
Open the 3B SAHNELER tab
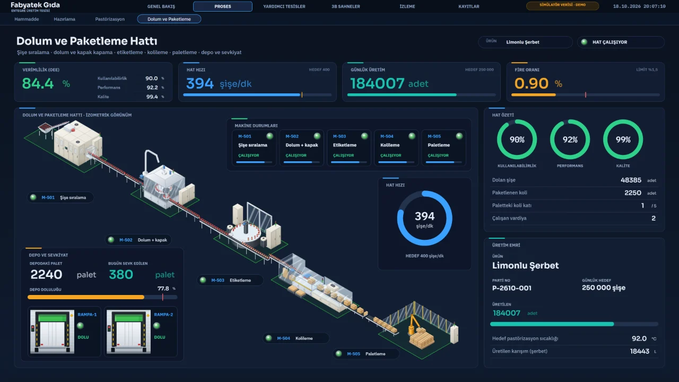(346, 6)
